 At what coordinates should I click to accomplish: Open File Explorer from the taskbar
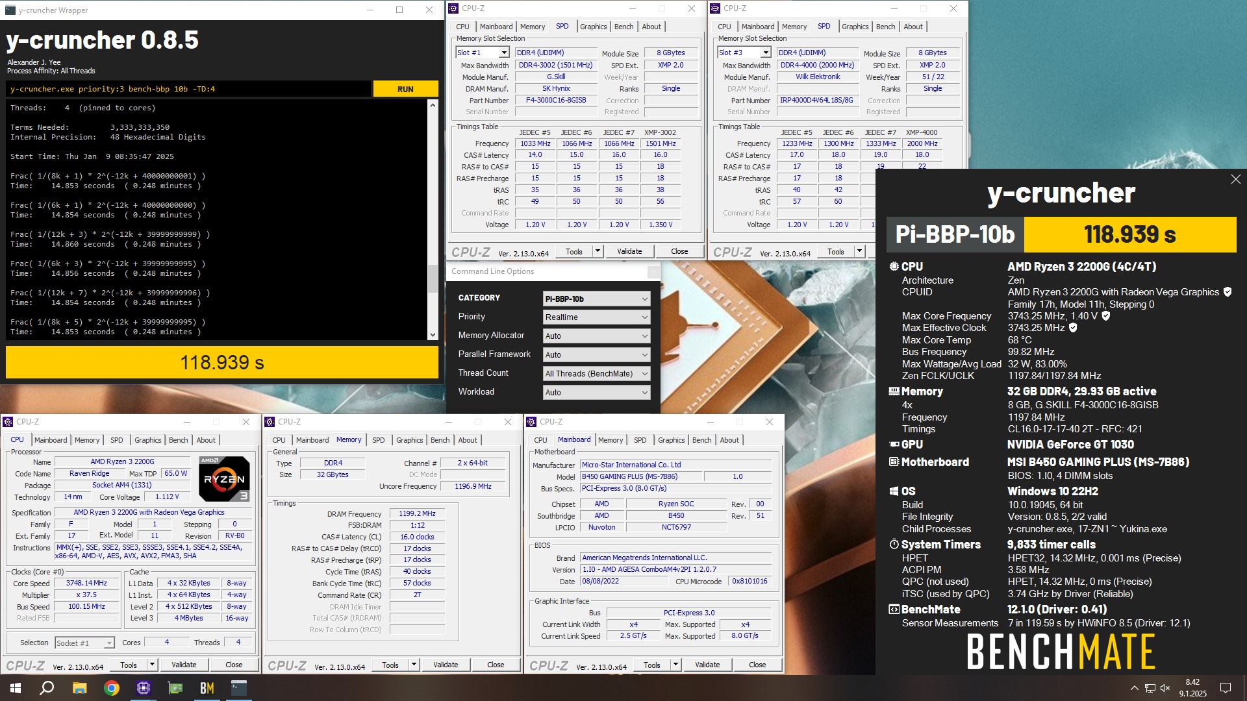79,688
